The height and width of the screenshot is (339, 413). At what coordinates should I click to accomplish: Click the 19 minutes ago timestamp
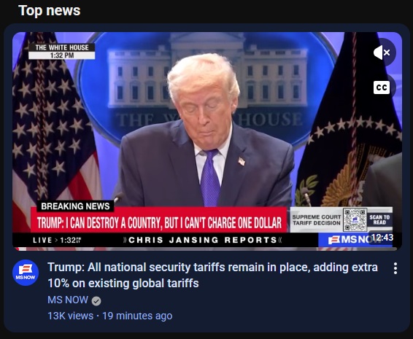[x=137, y=316]
